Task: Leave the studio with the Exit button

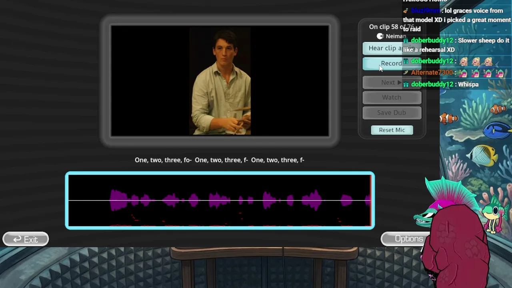Action: 26,239
